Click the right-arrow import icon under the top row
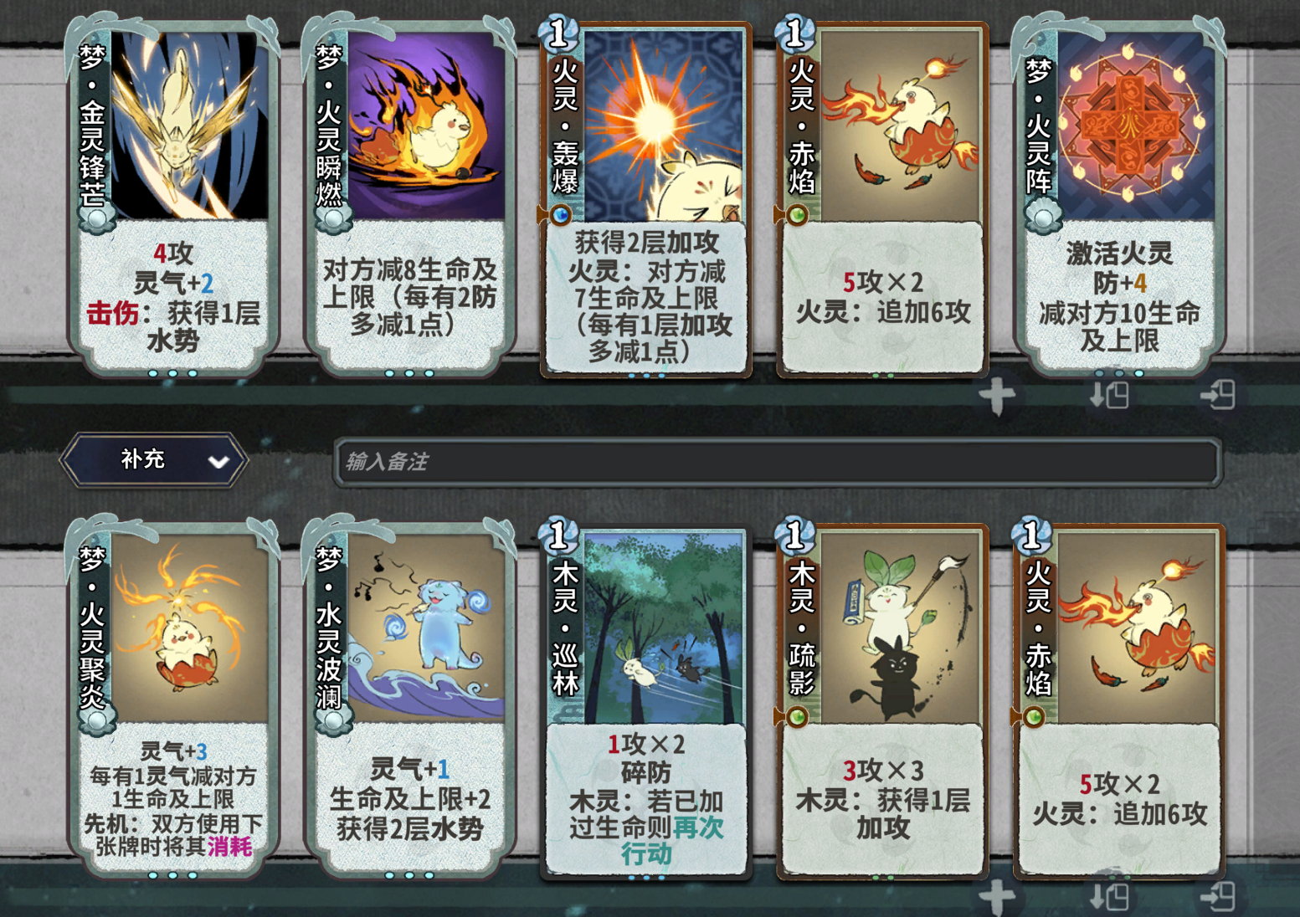Screen dimensions: 1300x917 (1217, 395)
